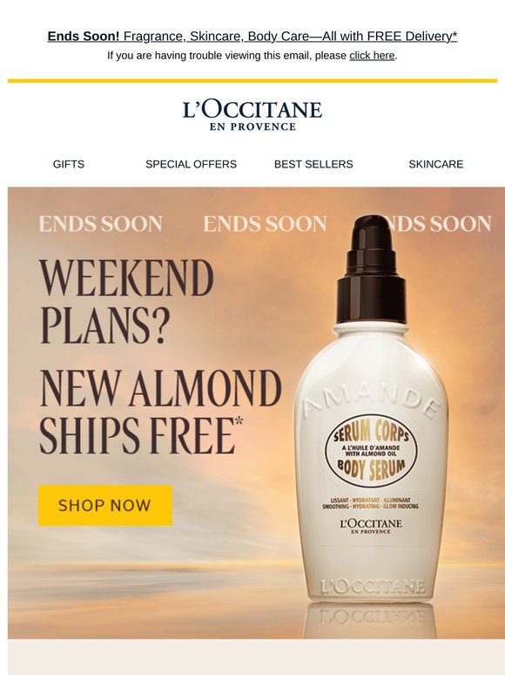Click the middle ENDS SOON banner text

pyautogui.click(x=265, y=224)
